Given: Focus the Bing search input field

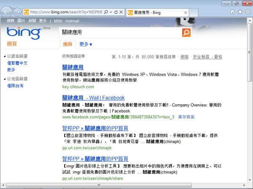Looking at the screenshot, I should point(121,32).
